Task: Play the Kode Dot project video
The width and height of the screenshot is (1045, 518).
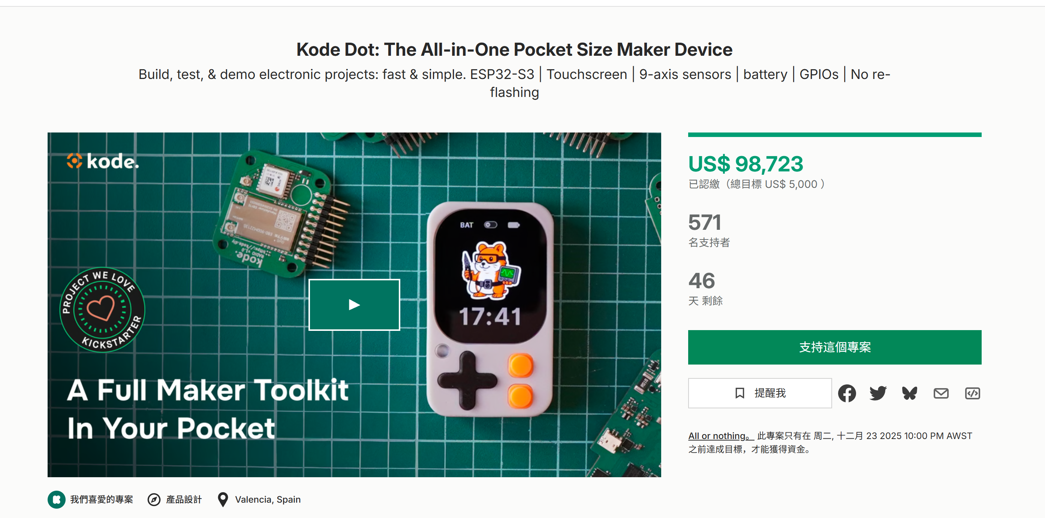Action: click(354, 305)
